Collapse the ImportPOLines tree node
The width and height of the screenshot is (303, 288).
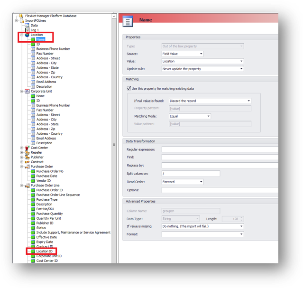coord(17,20)
